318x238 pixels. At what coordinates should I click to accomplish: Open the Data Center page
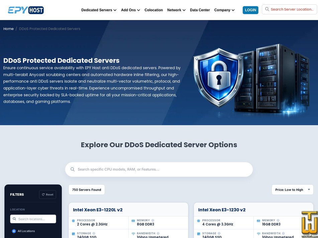coord(200,10)
